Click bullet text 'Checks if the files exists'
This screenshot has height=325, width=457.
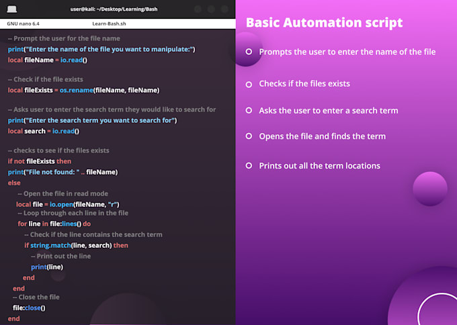point(304,84)
